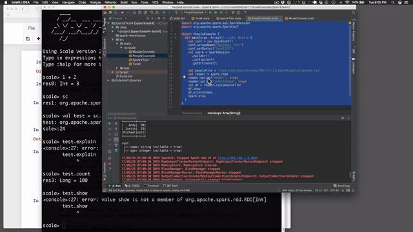The image size is (413, 232).
Task: Open the Navigate menu
Action: coord(68,3)
